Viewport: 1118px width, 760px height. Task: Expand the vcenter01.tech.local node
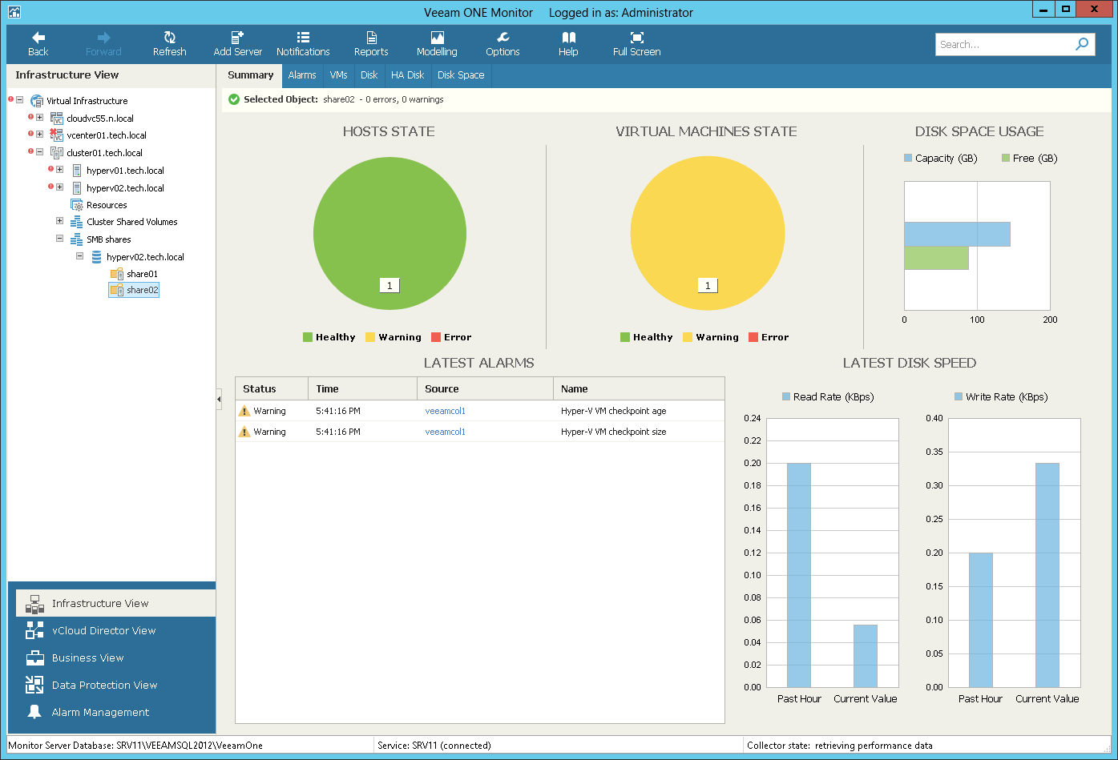point(40,135)
